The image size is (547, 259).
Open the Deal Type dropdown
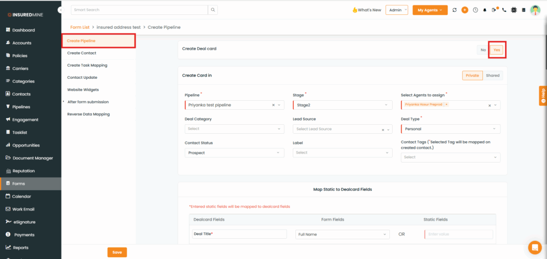pos(450,129)
